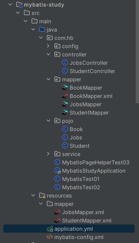
Task: Click the JobsController class icon
Action: (x=65, y=63)
